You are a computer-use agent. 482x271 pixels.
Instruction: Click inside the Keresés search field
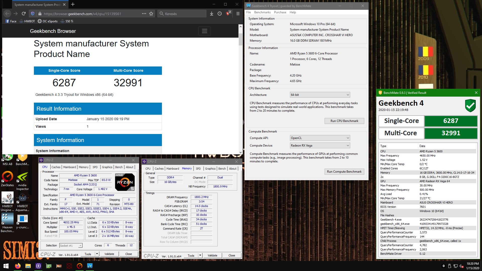182,14
